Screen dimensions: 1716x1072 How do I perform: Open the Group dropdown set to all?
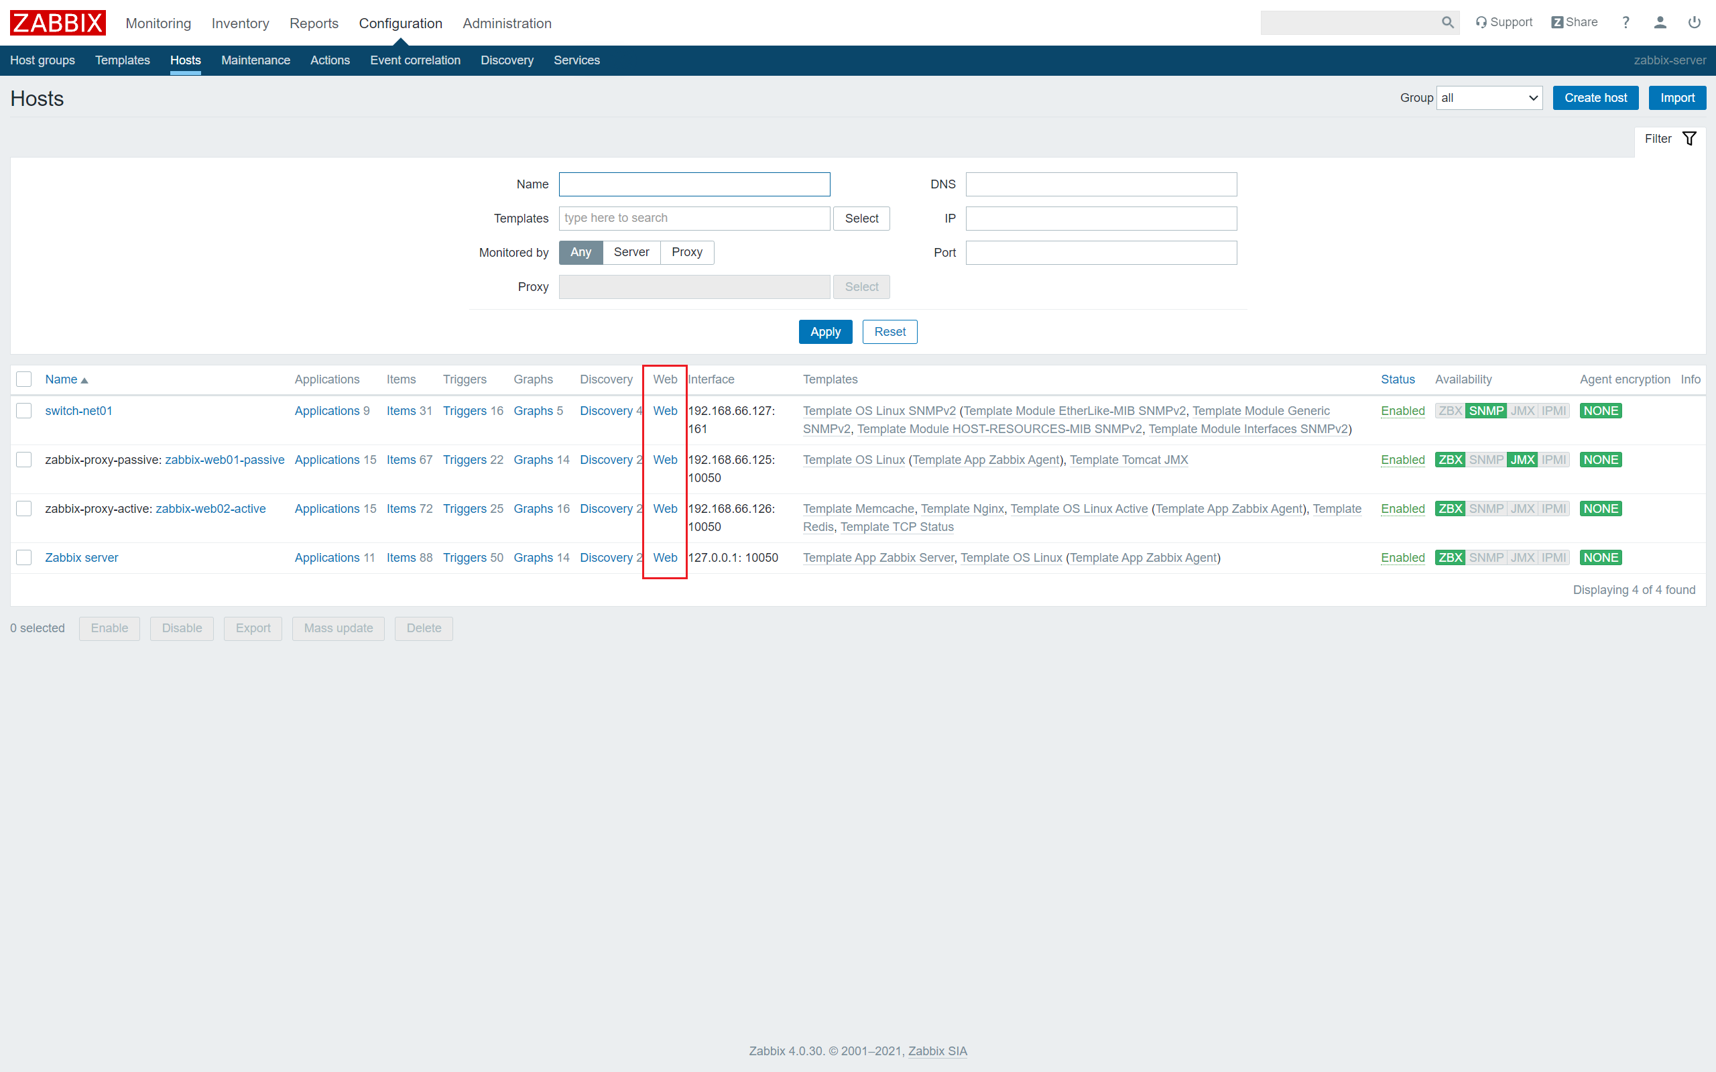point(1489,97)
